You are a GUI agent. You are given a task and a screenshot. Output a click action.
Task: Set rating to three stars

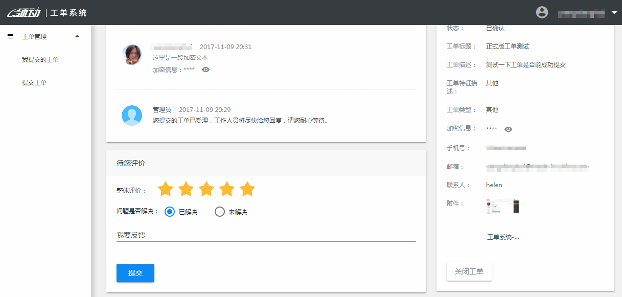coord(206,189)
